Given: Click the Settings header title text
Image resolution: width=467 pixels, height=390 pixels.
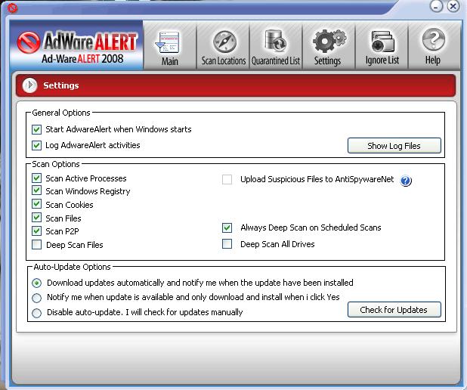Looking at the screenshot, I should [x=61, y=85].
